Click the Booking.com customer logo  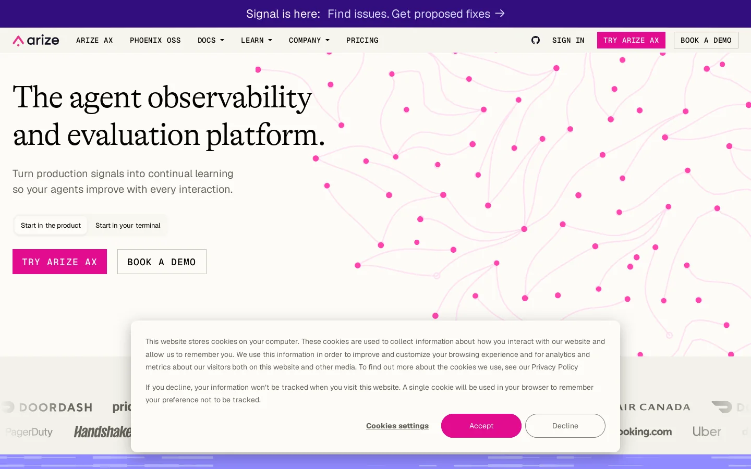[646, 431]
